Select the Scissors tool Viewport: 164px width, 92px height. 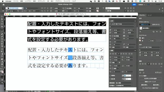(2, 49)
